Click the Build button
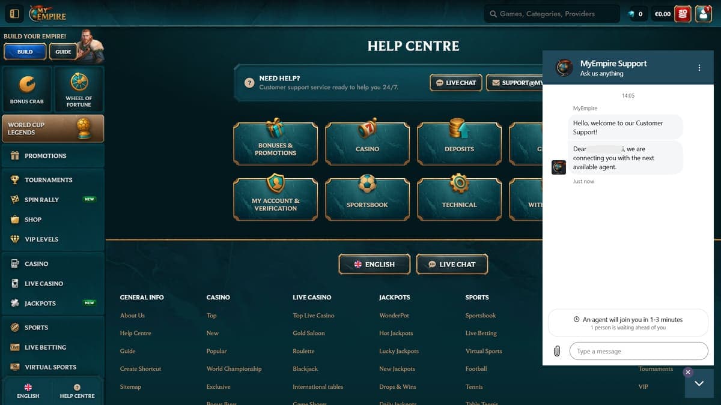The height and width of the screenshot is (405, 721). [x=25, y=52]
